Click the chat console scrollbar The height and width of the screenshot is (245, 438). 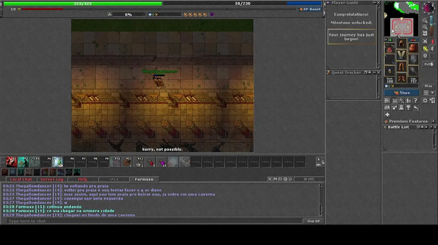click(x=321, y=200)
